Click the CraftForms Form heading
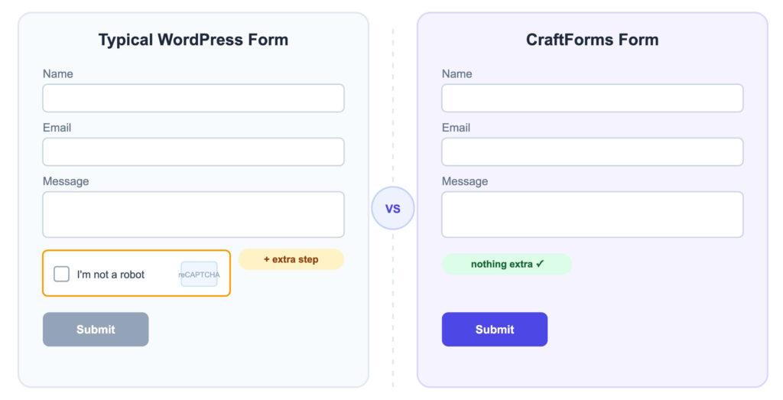Viewport: 783px width, 400px height. (x=593, y=40)
